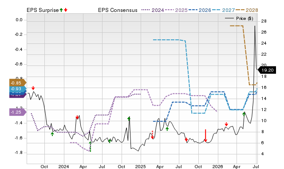The width and height of the screenshot is (284, 169).
Task: Click the 14 price axis value
Action: (x=264, y=98)
